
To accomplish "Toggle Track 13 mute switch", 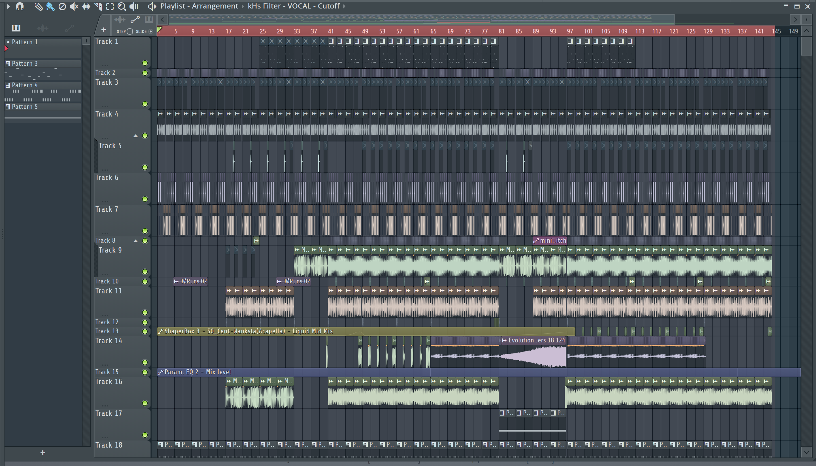I will point(145,331).
